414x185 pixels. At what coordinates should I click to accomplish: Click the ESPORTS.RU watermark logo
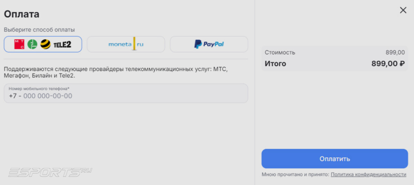pos(50,172)
